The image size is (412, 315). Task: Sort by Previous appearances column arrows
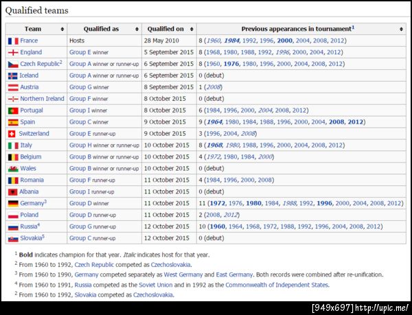401,29
